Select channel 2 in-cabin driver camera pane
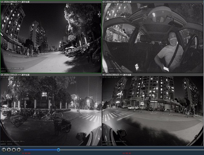The height and width of the screenshot is (155, 204). pyautogui.click(x=153, y=38)
